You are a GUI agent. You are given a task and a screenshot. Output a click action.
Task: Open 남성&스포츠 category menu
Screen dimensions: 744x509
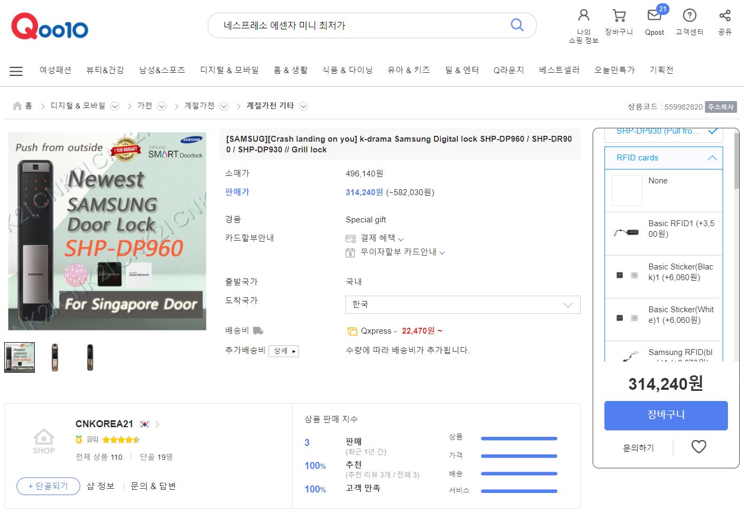(162, 70)
